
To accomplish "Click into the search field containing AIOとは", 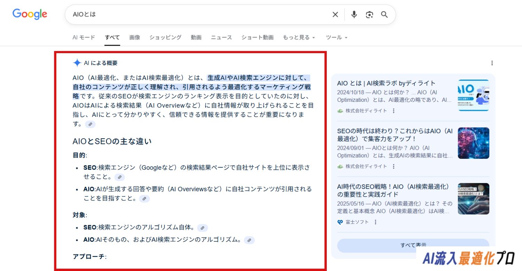I will pos(198,15).
